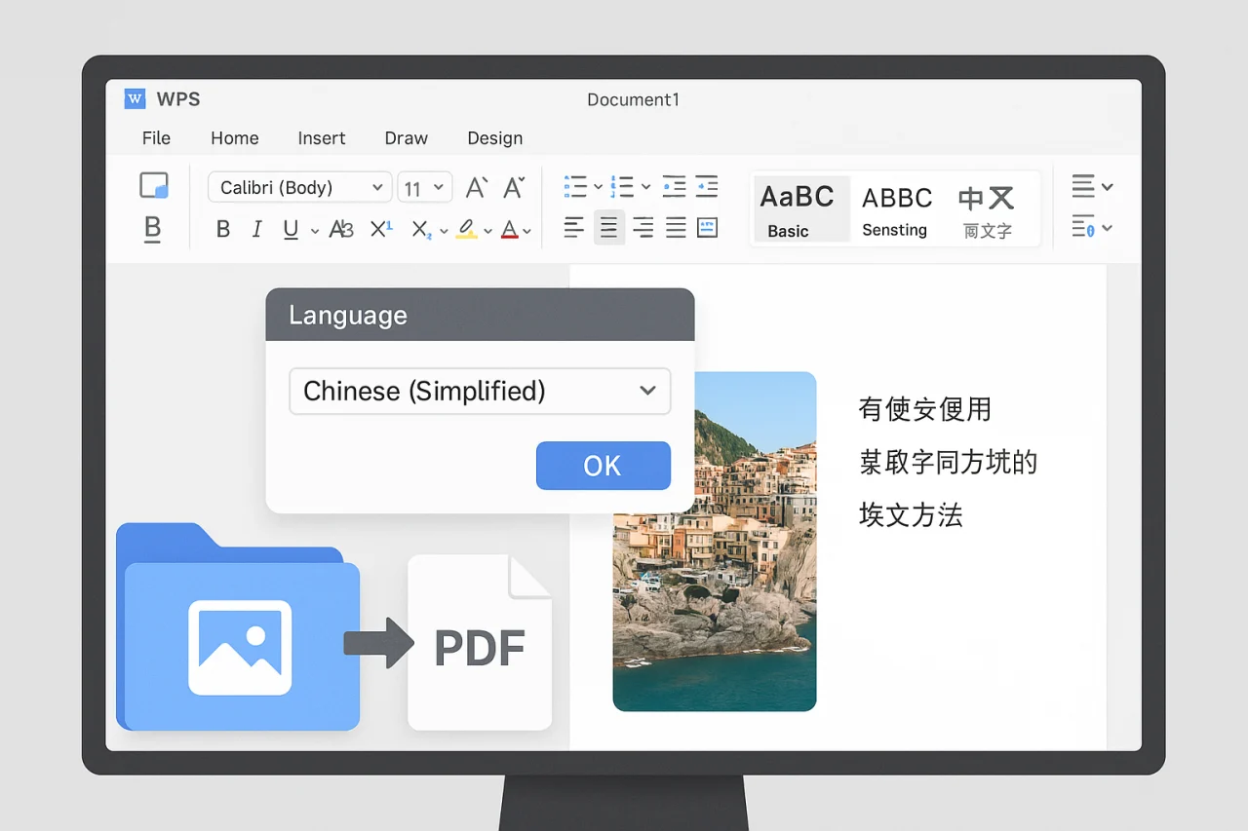Apply underline to selected text

(x=290, y=228)
